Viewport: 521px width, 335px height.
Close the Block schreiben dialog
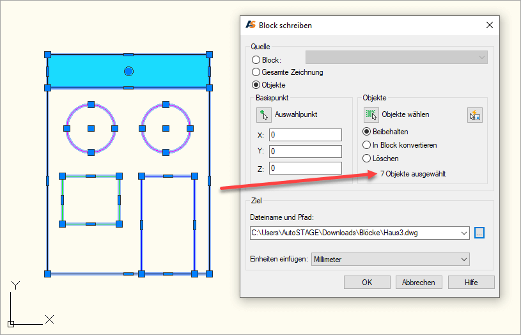tap(490, 25)
